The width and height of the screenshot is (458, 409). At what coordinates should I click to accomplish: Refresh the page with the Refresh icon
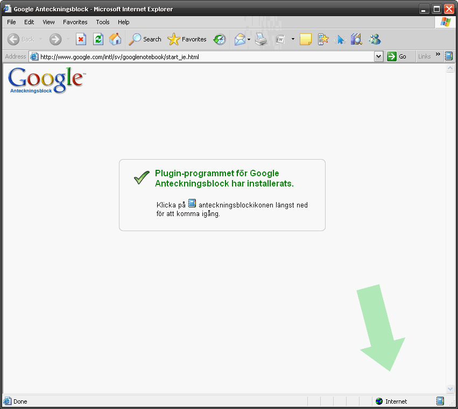98,39
